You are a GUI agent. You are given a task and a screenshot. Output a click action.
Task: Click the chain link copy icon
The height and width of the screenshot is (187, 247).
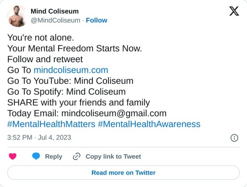point(76,156)
